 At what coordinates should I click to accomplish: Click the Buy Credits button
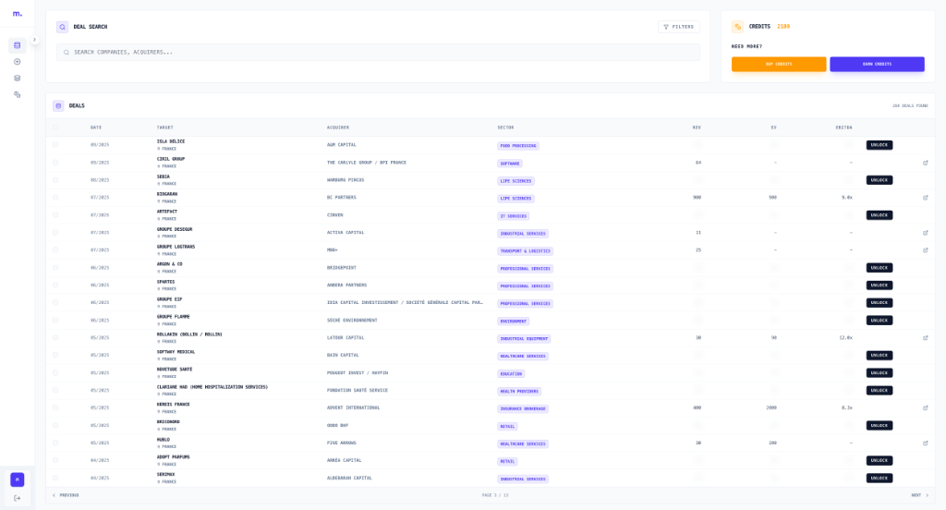click(779, 64)
